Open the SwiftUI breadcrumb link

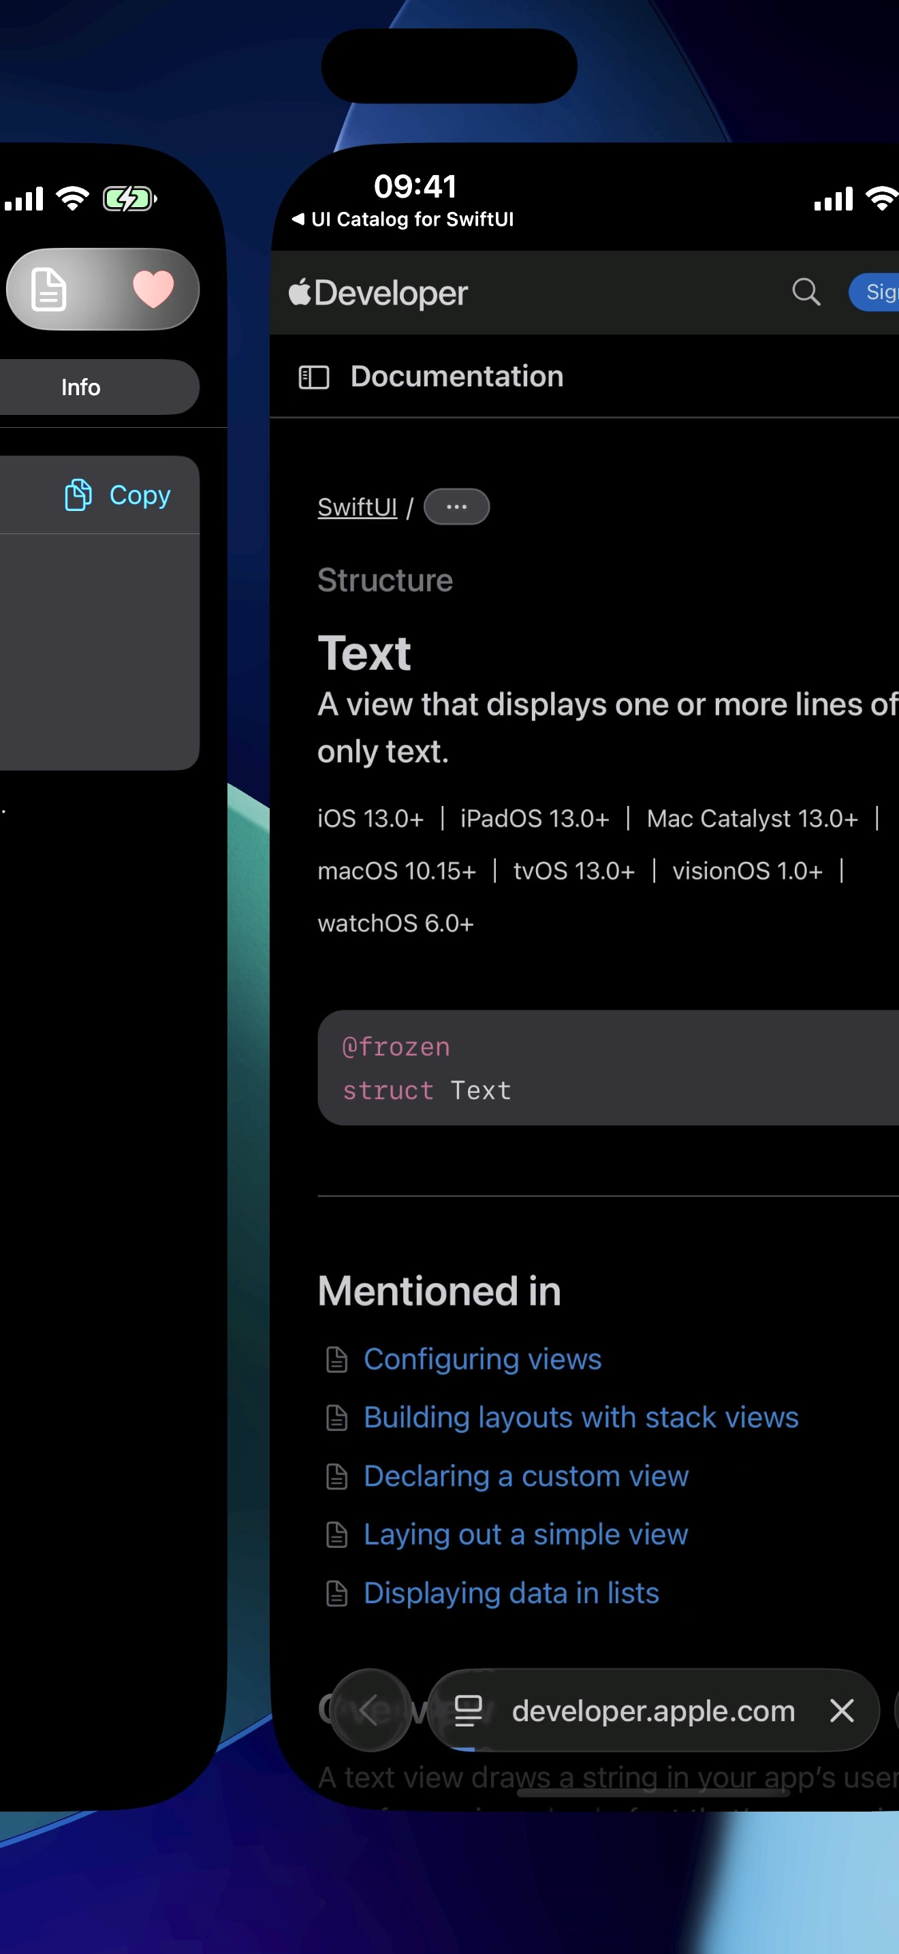(x=357, y=507)
